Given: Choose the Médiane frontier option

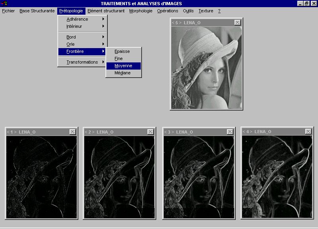Looking at the screenshot, I should [123, 73].
